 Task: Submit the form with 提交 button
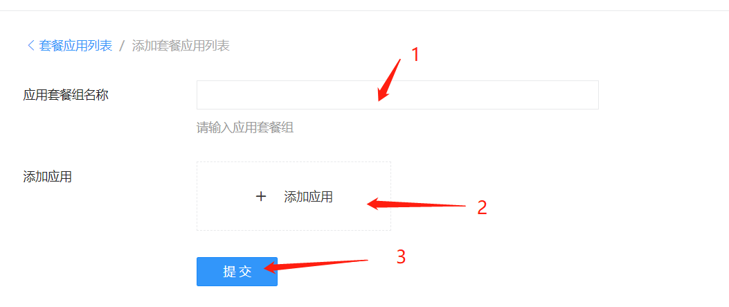pyautogui.click(x=237, y=272)
